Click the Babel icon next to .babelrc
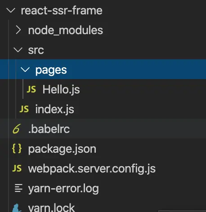 coord(17,128)
